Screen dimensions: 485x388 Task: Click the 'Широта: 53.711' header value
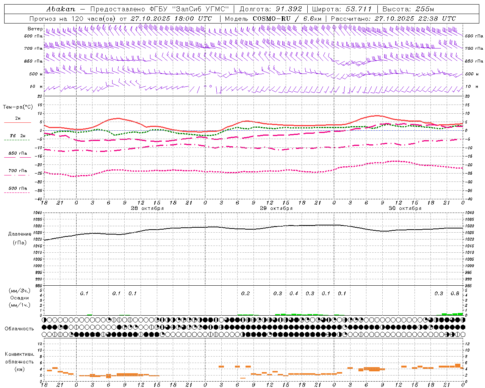342,9
